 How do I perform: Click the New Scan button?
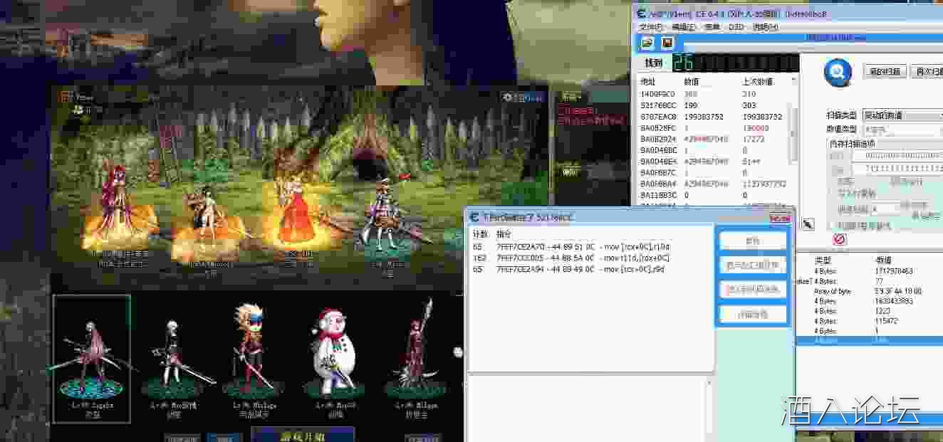pyautogui.click(x=885, y=71)
